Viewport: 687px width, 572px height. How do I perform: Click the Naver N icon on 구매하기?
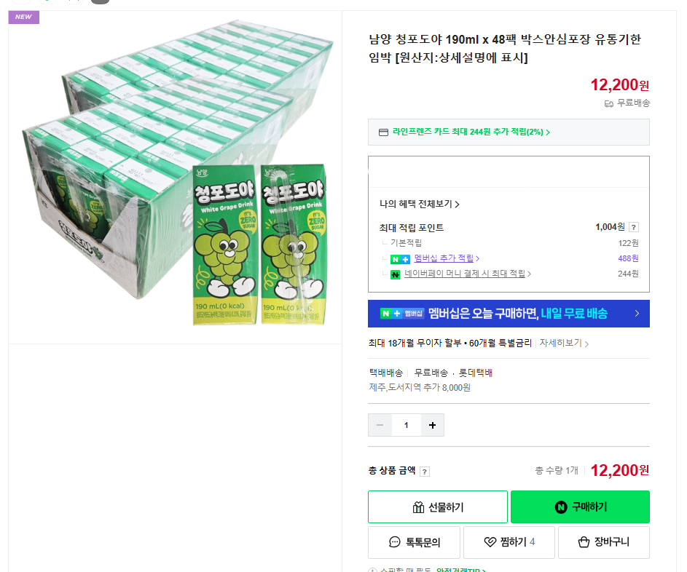(x=560, y=507)
